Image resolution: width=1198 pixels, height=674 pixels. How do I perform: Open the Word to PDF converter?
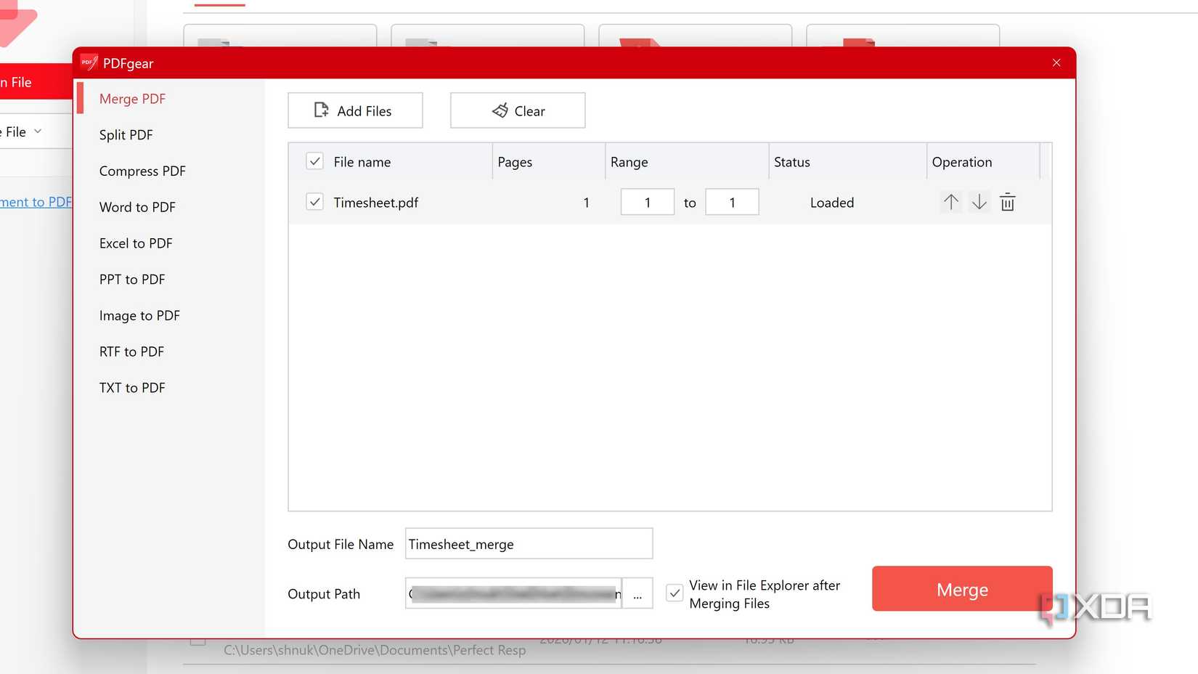[x=137, y=206]
